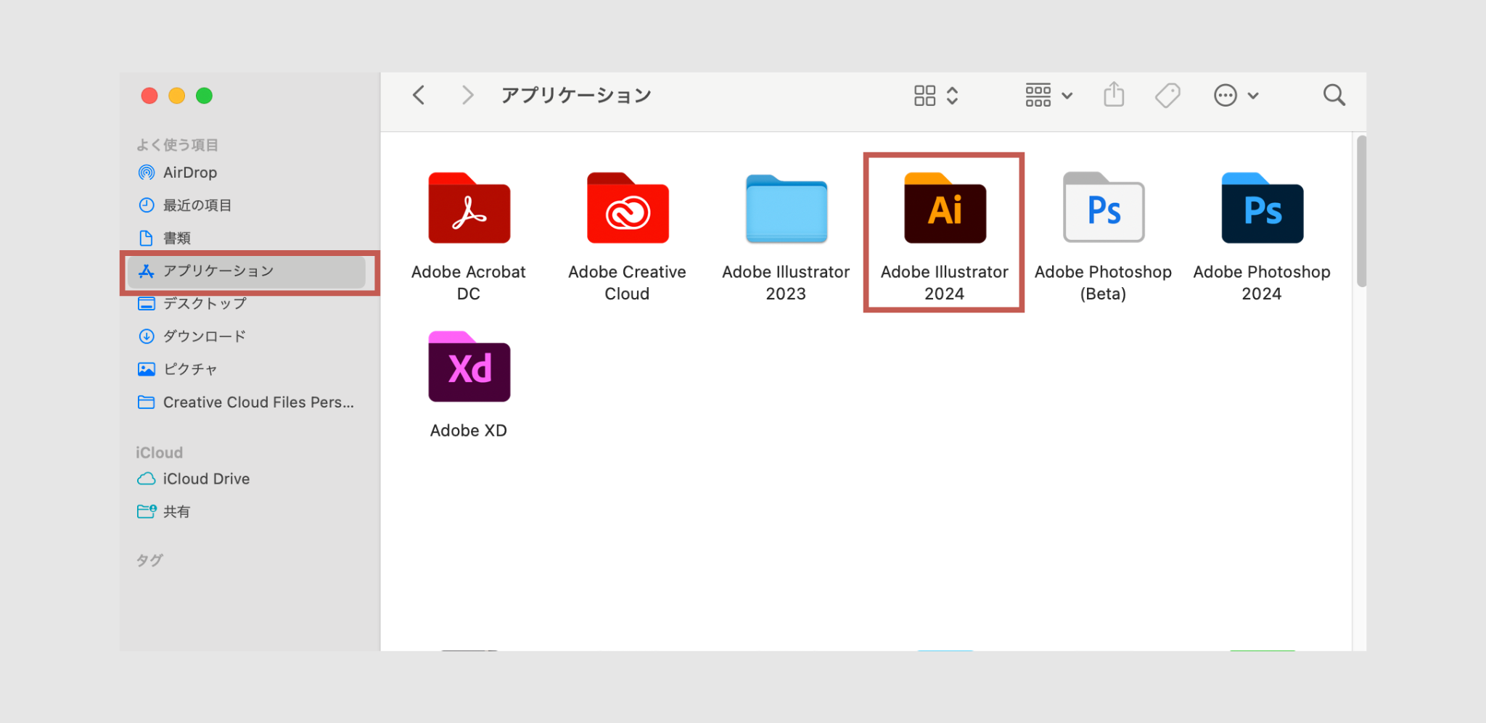Open the Adobe Photoshop 2024 folder
Screen dimensions: 1486x723
pyautogui.click(x=1261, y=210)
